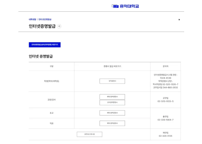Click the 02-320-3135 phone number
202x144 pixels.
[x=165, y=136]
